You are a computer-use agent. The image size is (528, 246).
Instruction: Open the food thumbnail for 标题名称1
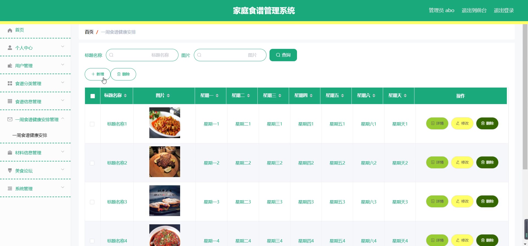(x=165, y=123)
